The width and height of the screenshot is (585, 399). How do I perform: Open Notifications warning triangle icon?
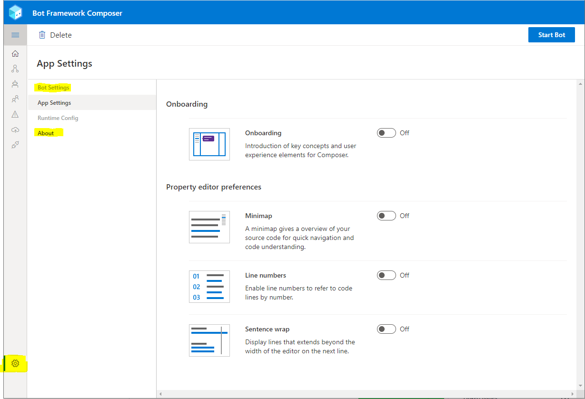tap(15, 114)
